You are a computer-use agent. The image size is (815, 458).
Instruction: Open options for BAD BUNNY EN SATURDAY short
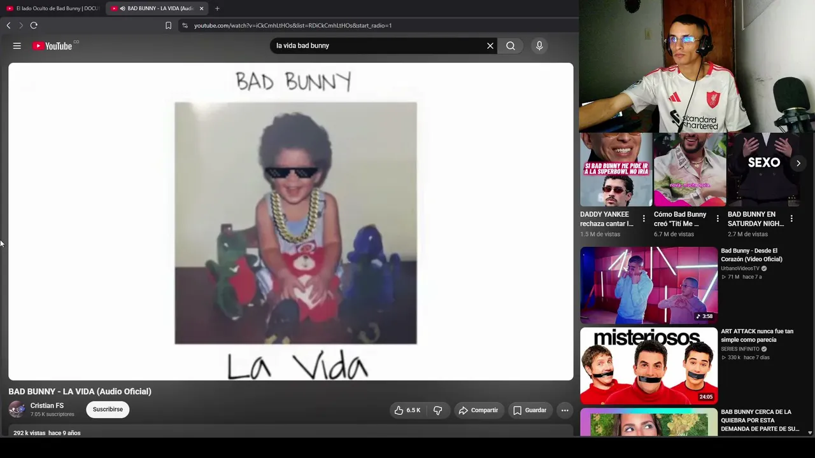click(791, 219)
